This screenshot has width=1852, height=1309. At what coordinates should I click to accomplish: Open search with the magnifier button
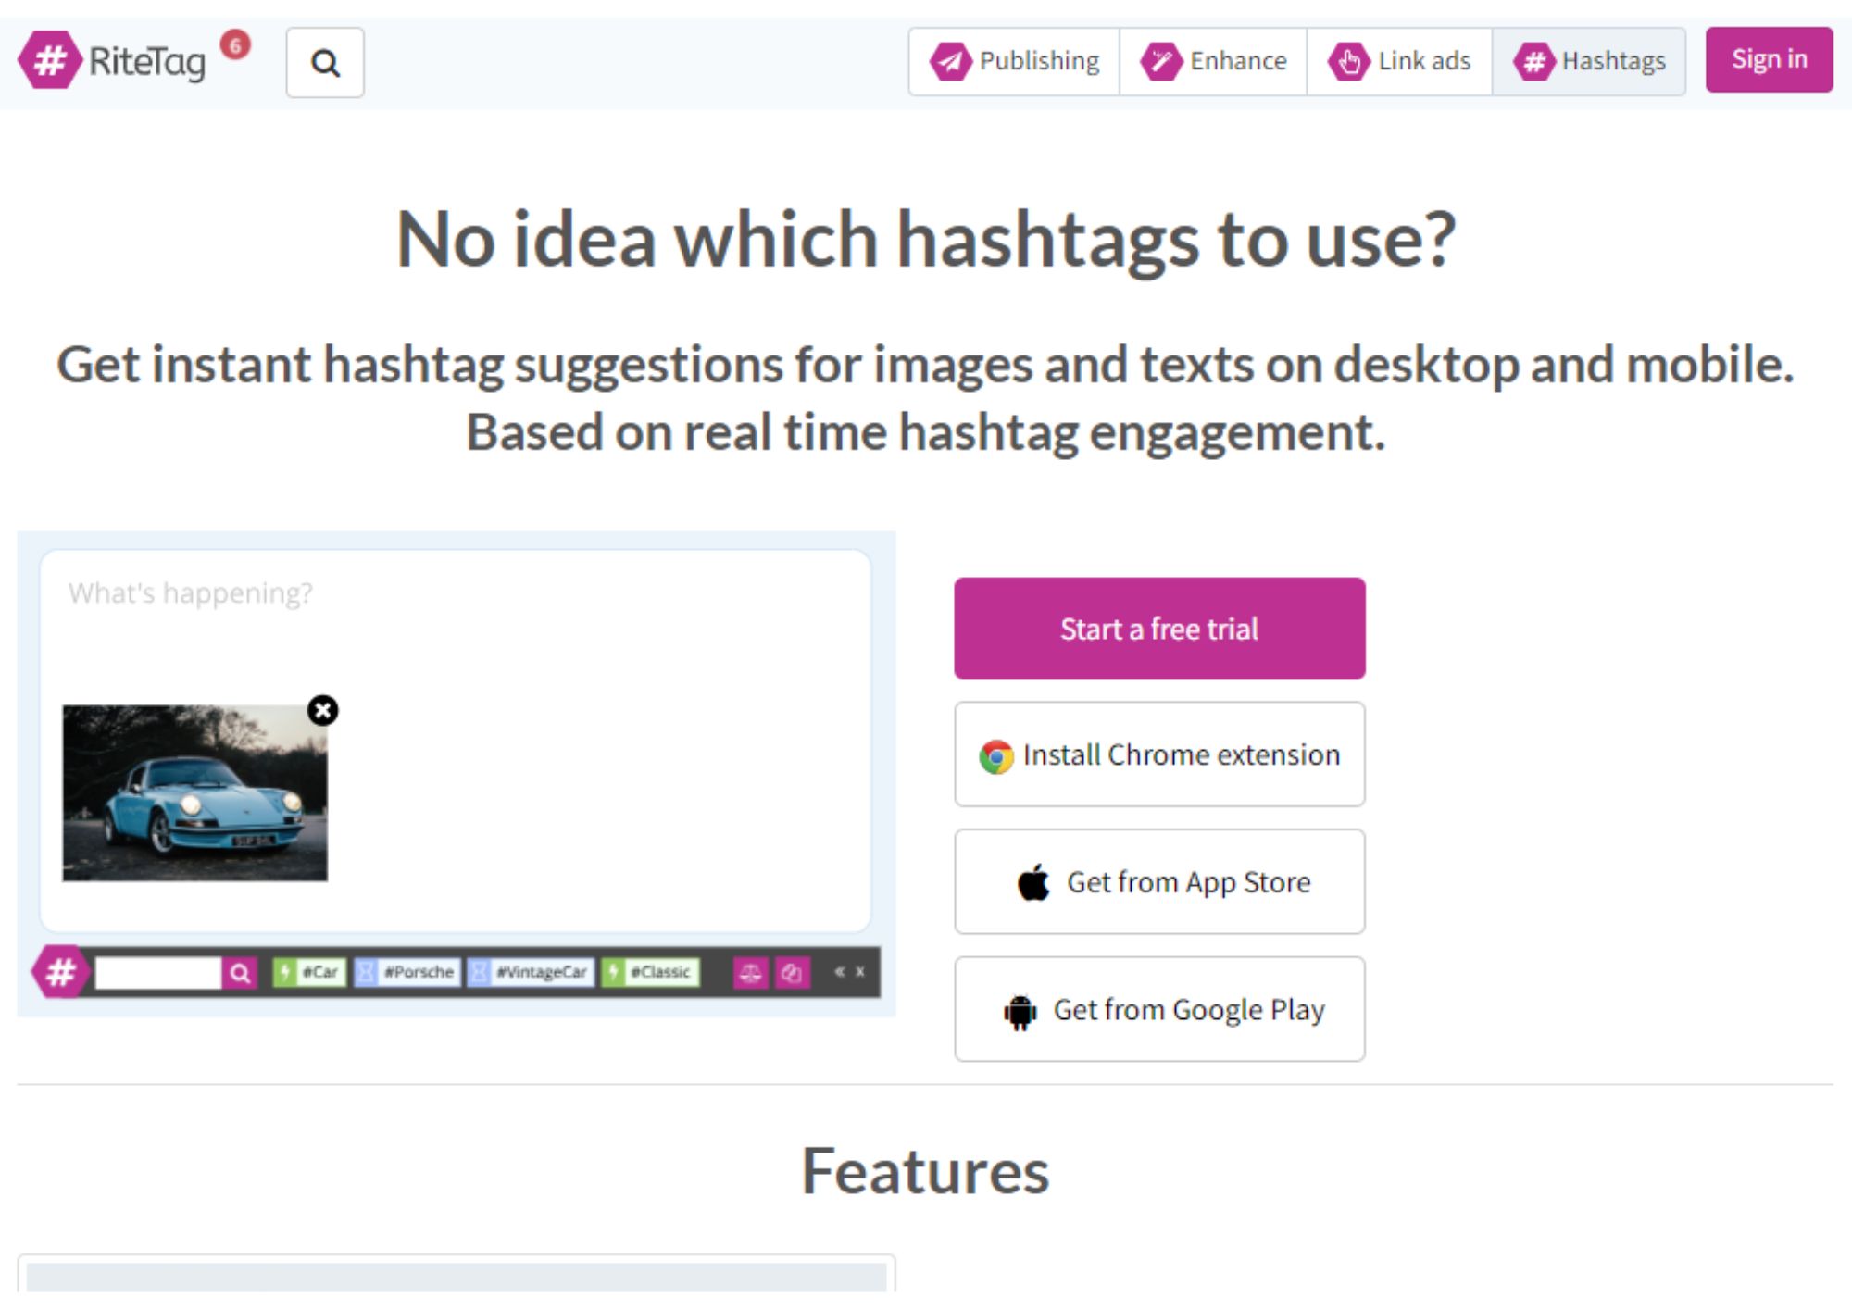pyautogui.click(x=325, y=63)
